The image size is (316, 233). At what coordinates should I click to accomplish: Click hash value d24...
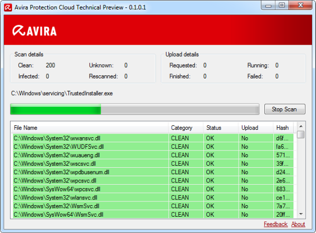click(283, 172)
